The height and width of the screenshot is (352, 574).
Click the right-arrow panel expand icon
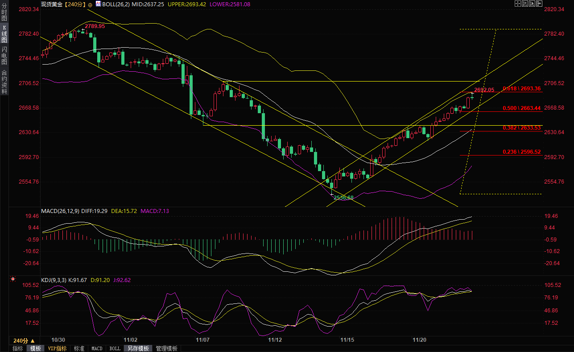(x=539, y=4)
